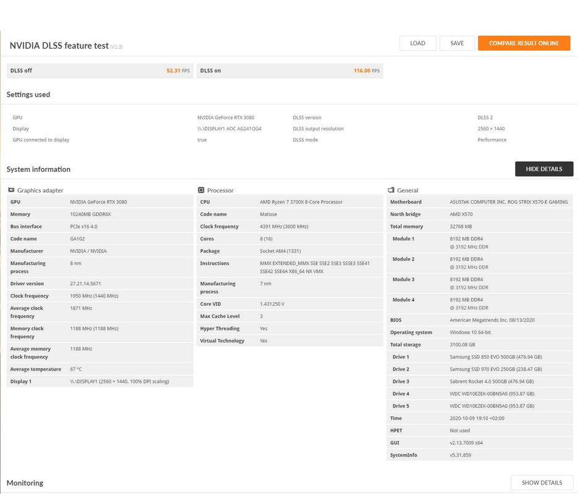Click GPU clock frequency 1950 MHz value

94,296
